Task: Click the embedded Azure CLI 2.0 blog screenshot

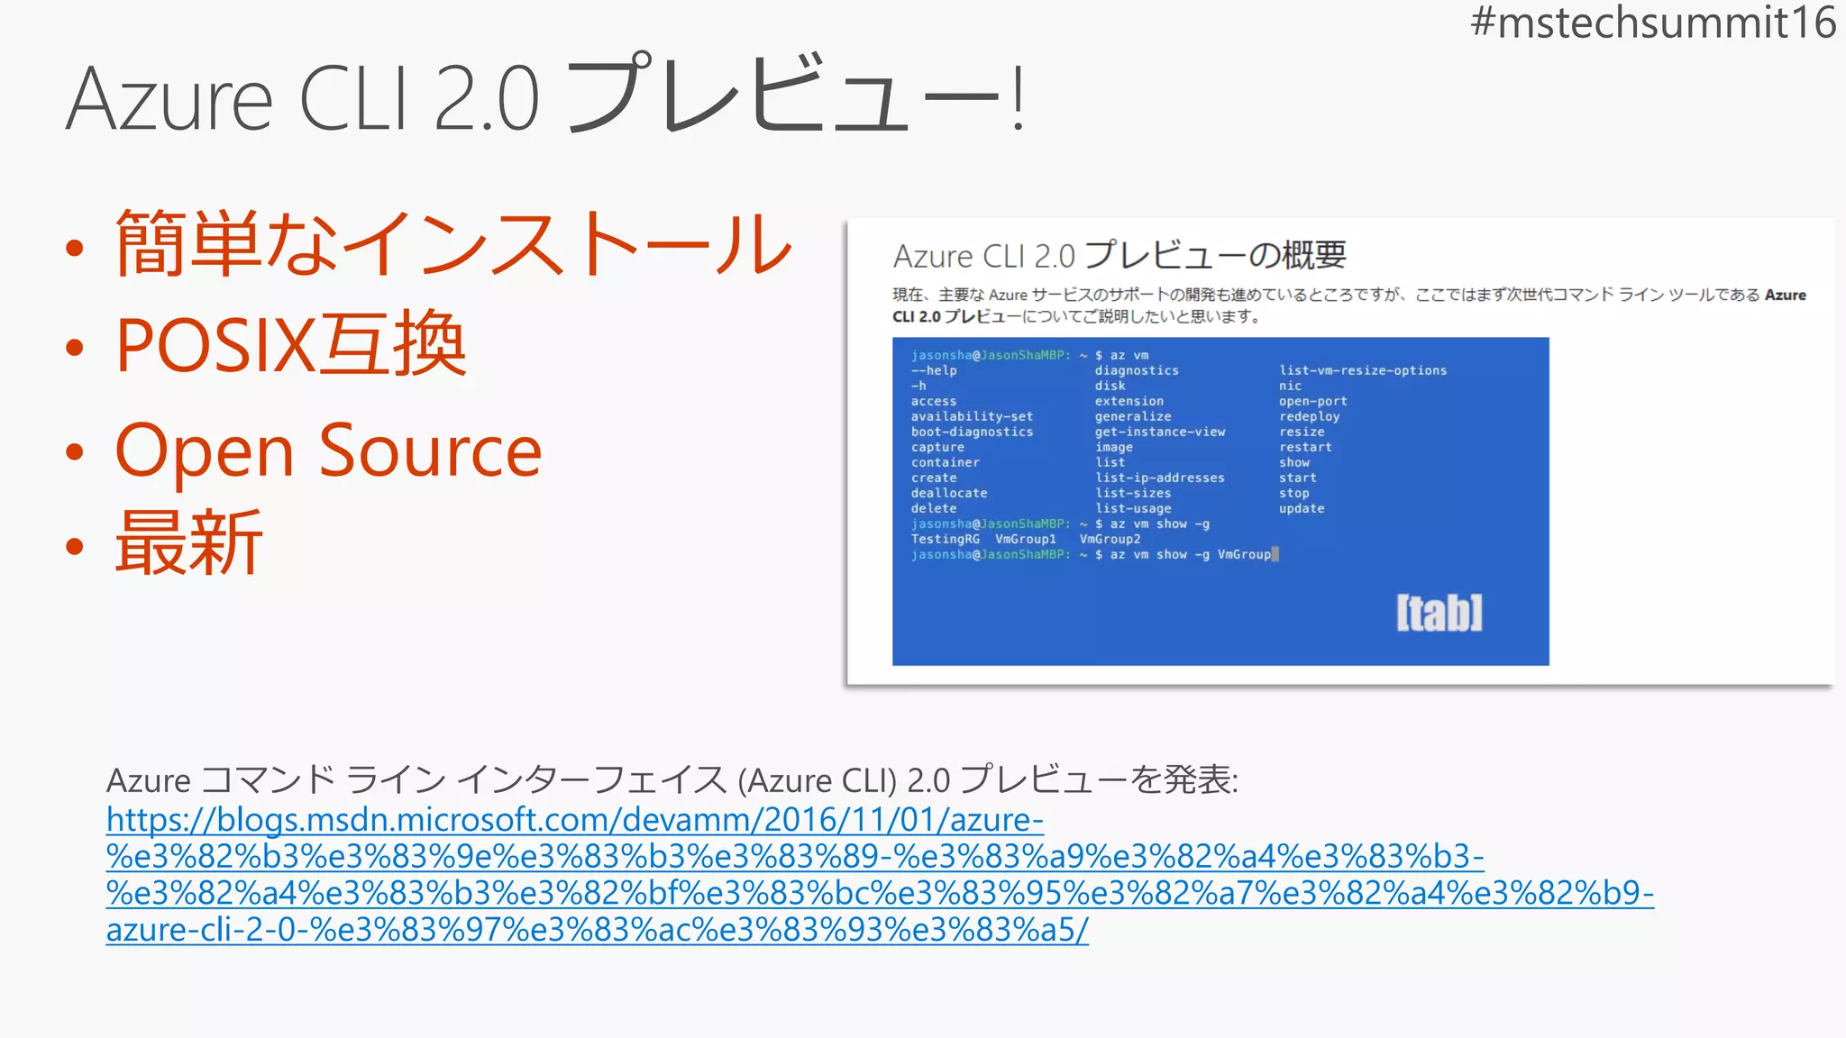Action: tap(1340, 451)
